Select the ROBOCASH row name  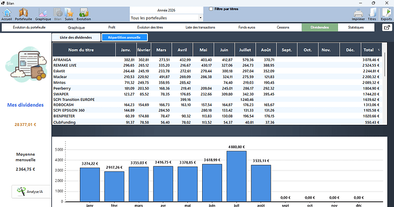(63, 104)
